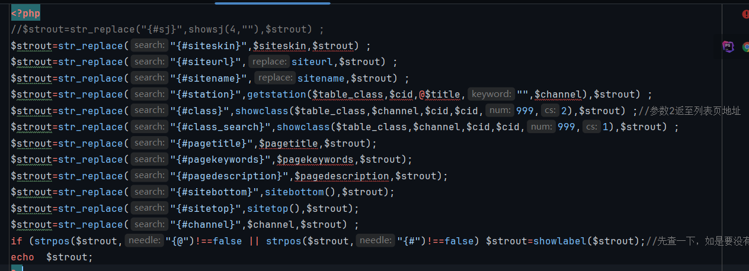The image size is (749, 271).
Task: Click 'replace:' hint before sitename
Action: point(275,78)
